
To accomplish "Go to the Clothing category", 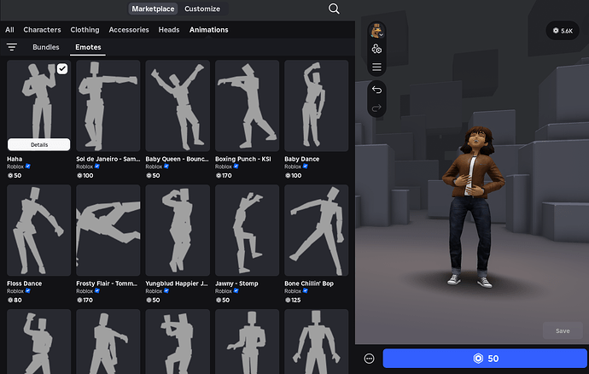I will 85,30.
